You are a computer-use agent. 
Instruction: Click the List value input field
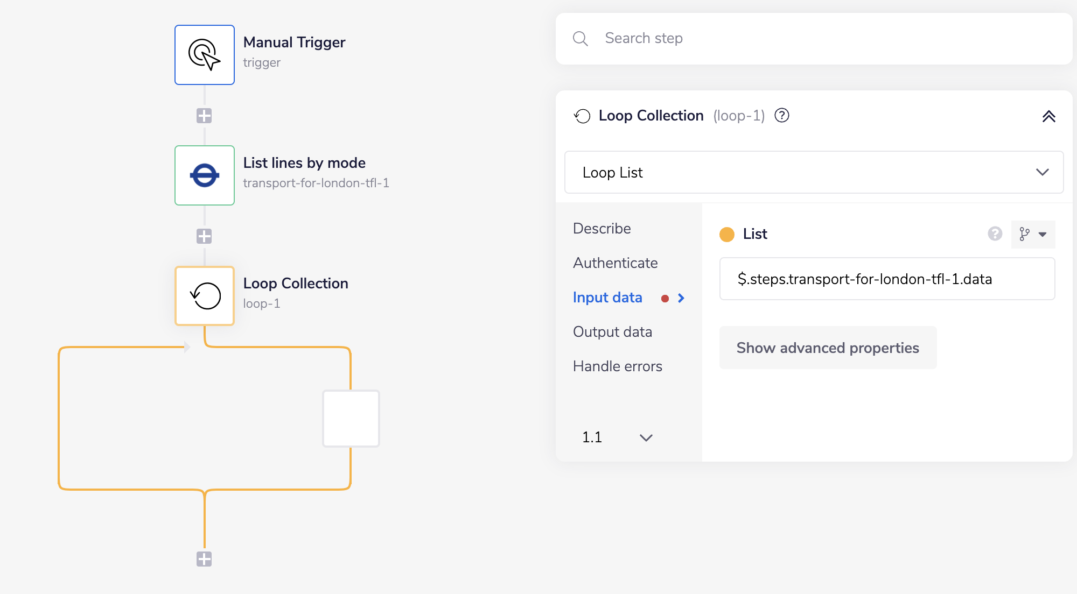(x=886, y=279)
